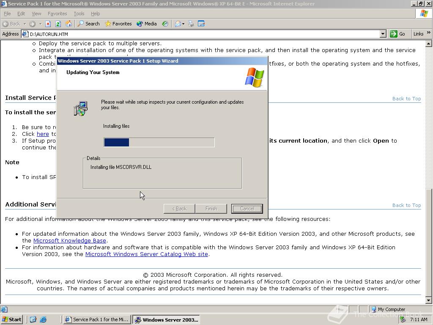
Task: Click 'Installing file MSCORSVR.DLL' detail text
Action: (121, 167)
